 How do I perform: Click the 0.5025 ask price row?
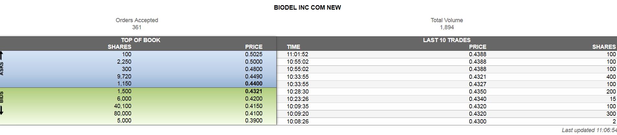254,54
